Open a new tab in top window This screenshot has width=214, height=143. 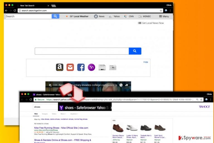pyautogui.click(x=53, y=6)
